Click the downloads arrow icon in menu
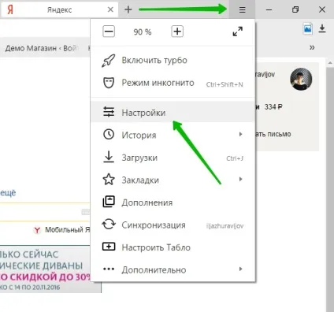 (109, 157)
